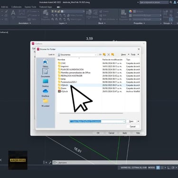Click the Up One Level folder icon
The width and height of the screenshot is (178, 178).
click(x=104, y=55)
